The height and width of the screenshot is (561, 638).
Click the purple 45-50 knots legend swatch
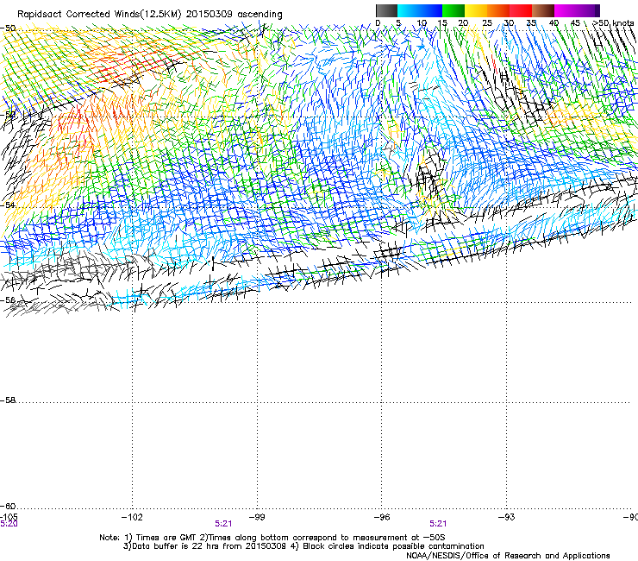588,10
